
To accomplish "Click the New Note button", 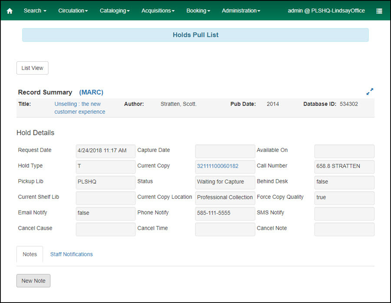I will click(x=33, y=280).
